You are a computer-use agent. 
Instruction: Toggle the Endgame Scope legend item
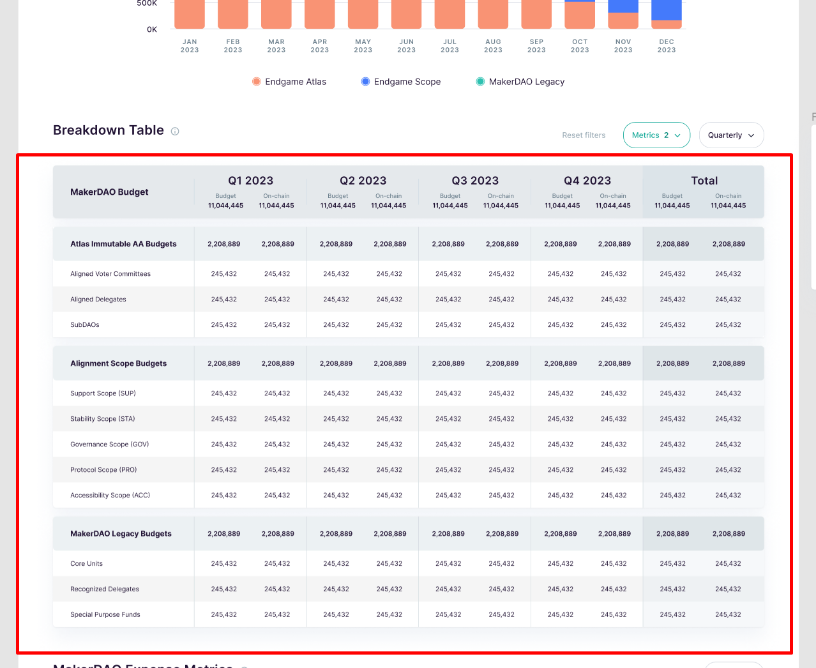coord(400,82)
